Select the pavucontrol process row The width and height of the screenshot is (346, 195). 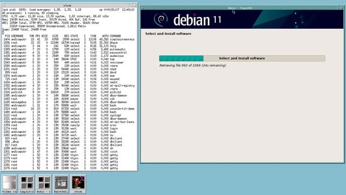69,53
